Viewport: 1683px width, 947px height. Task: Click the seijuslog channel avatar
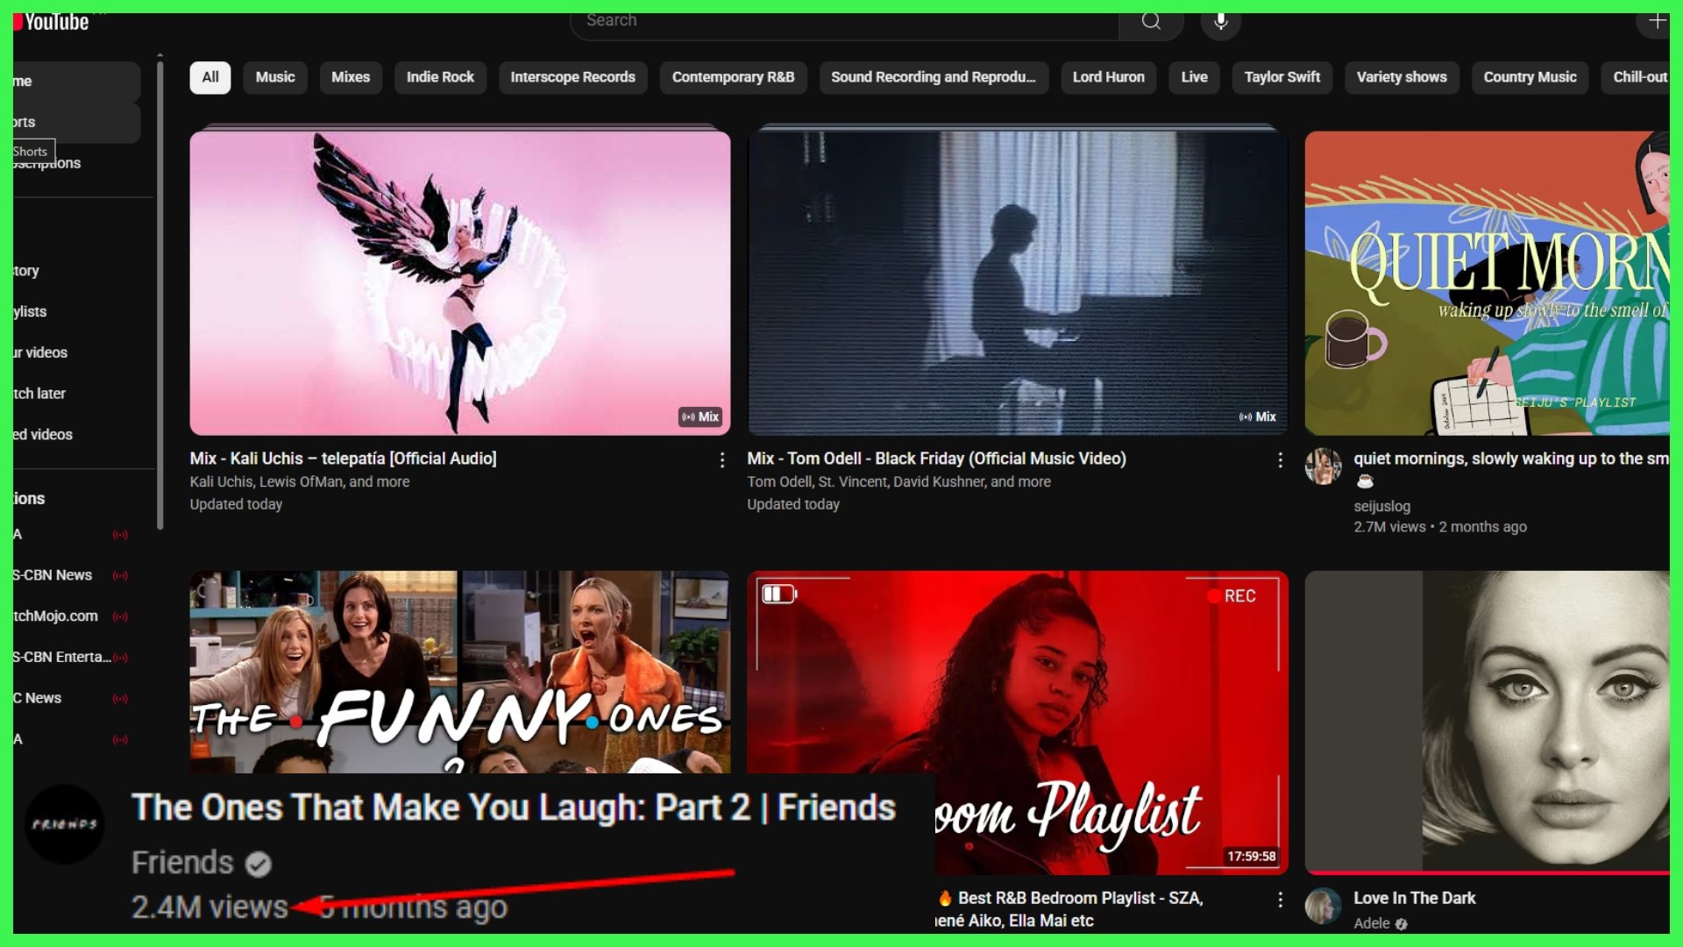coord(1323,466)
